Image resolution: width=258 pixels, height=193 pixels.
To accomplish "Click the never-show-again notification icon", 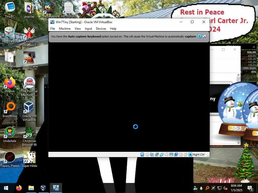I will 204,36.
